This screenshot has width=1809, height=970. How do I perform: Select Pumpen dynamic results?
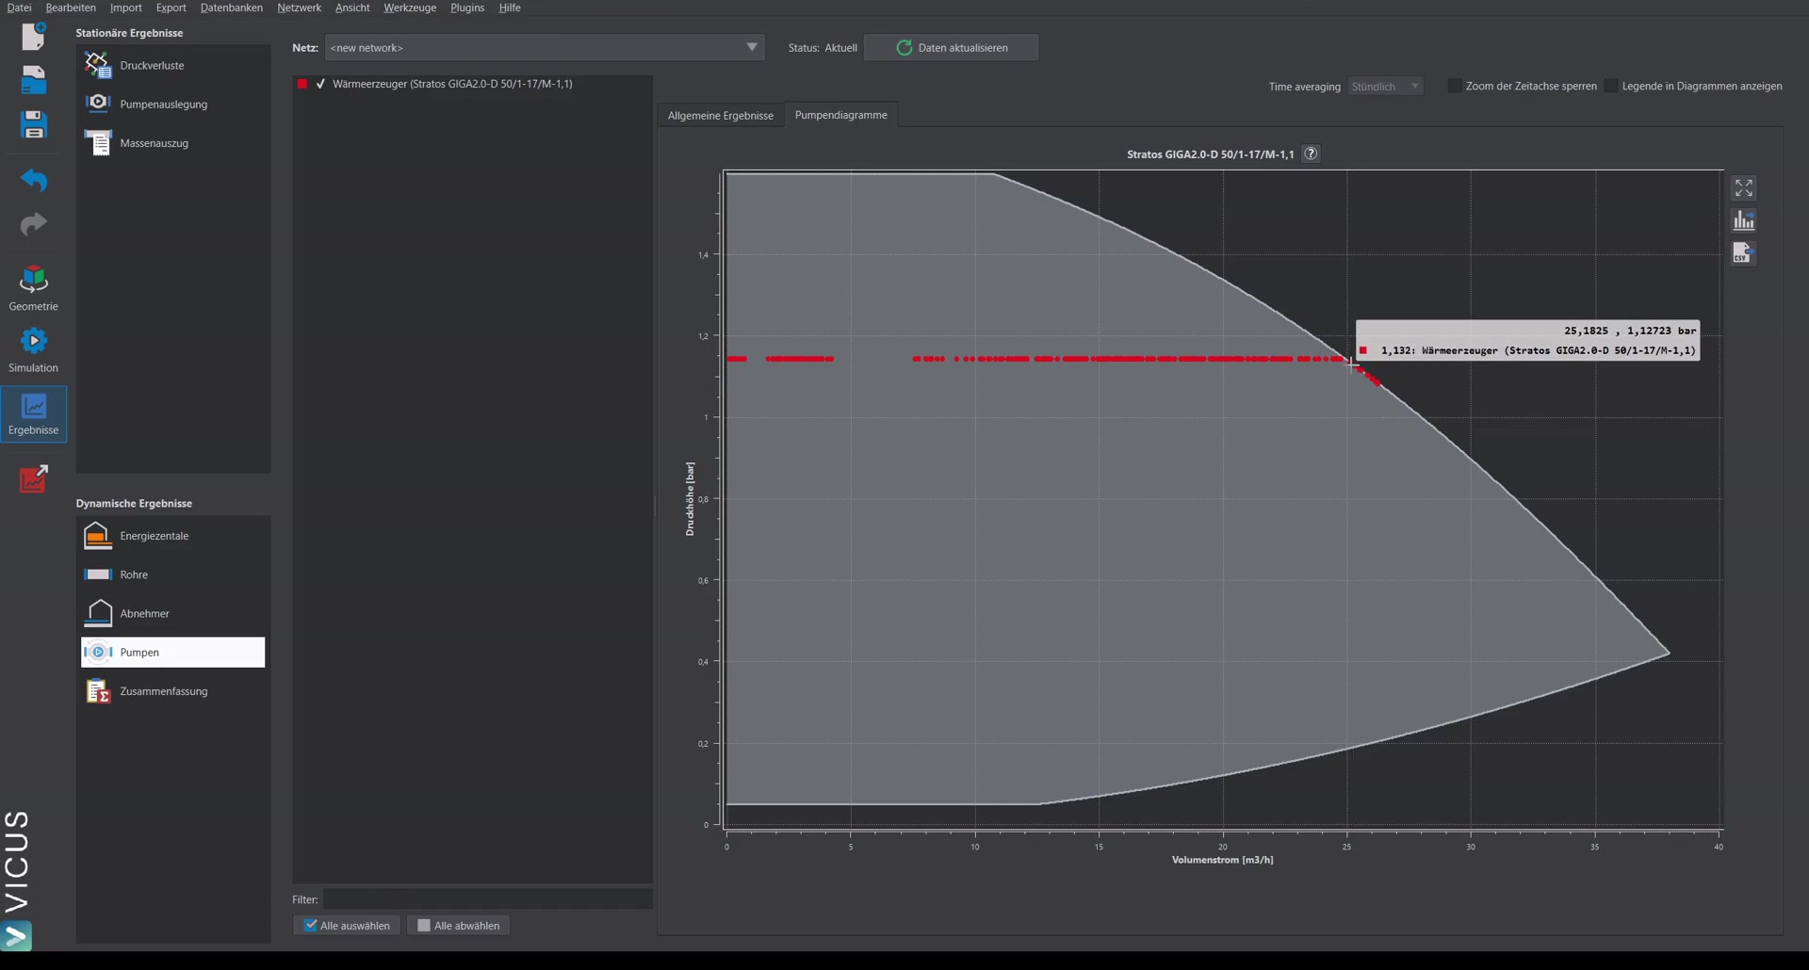tap(173, 653)
